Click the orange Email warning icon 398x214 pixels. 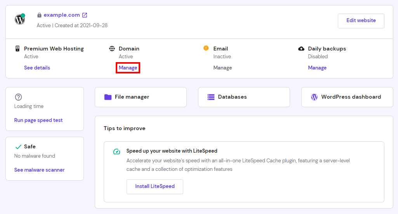coord(206,48)
